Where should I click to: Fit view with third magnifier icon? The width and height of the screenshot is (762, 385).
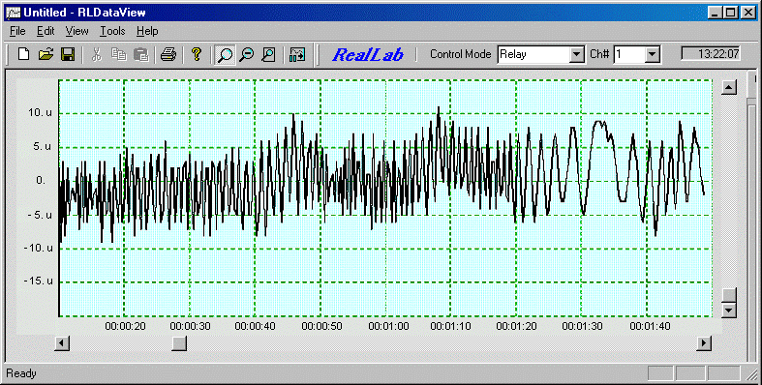click(268, 54)
